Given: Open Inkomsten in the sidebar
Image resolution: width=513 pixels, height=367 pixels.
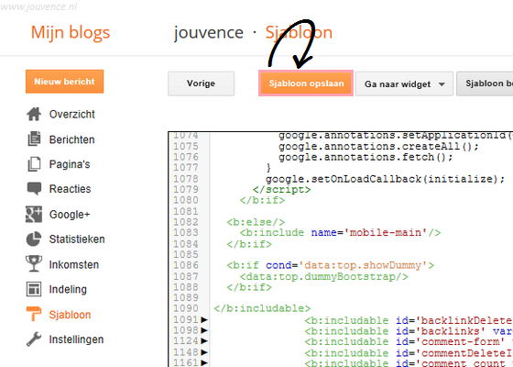Looking at the screenshot, I should (x=74, y=264).
